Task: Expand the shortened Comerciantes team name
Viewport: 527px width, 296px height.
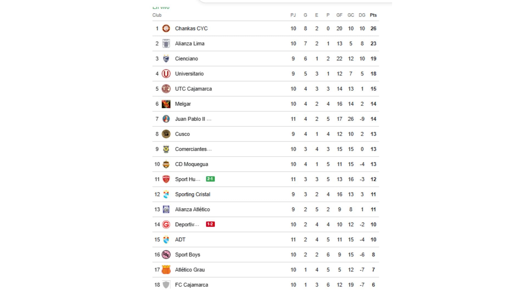Action: (x=194, y=149)
